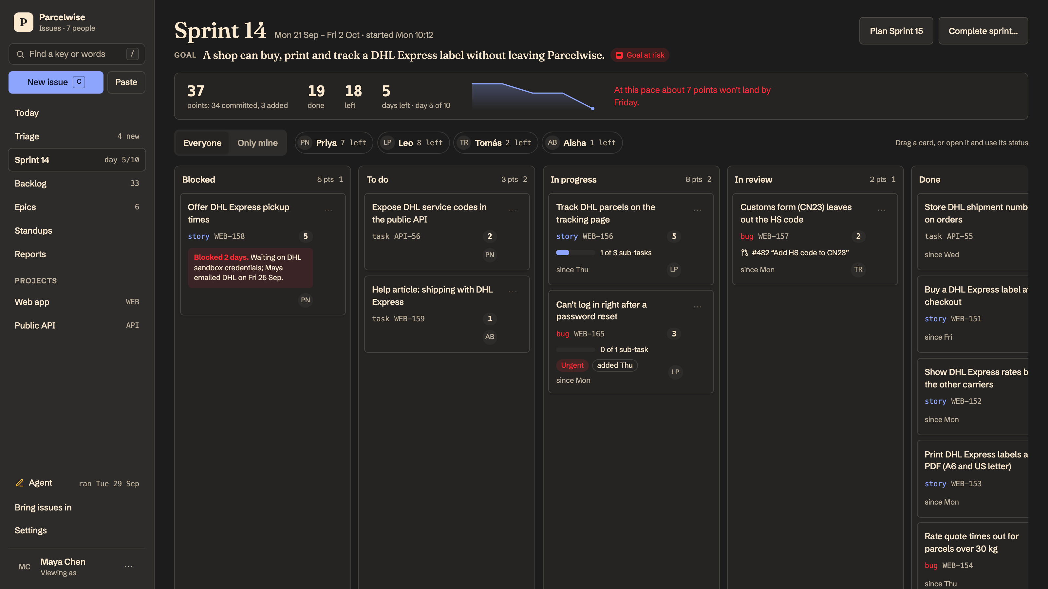This screenshot has width=1048, height=589.
Task: Open the pull request icon for #482
Action: click(744, 253)
